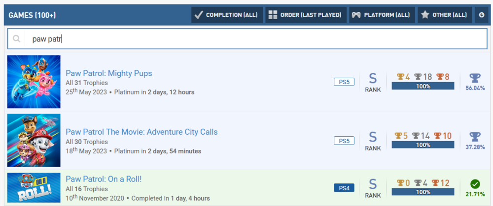Open the Completion (All) filter dropdown
This screenshot has height=206, width=493.
click(227, 15)
